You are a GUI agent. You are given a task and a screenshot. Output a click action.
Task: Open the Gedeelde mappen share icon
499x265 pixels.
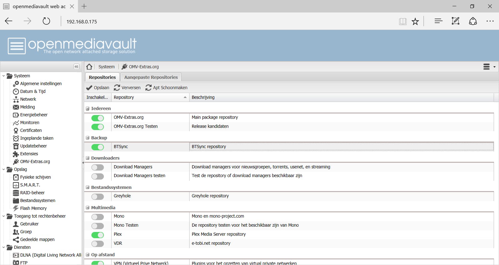16,239
